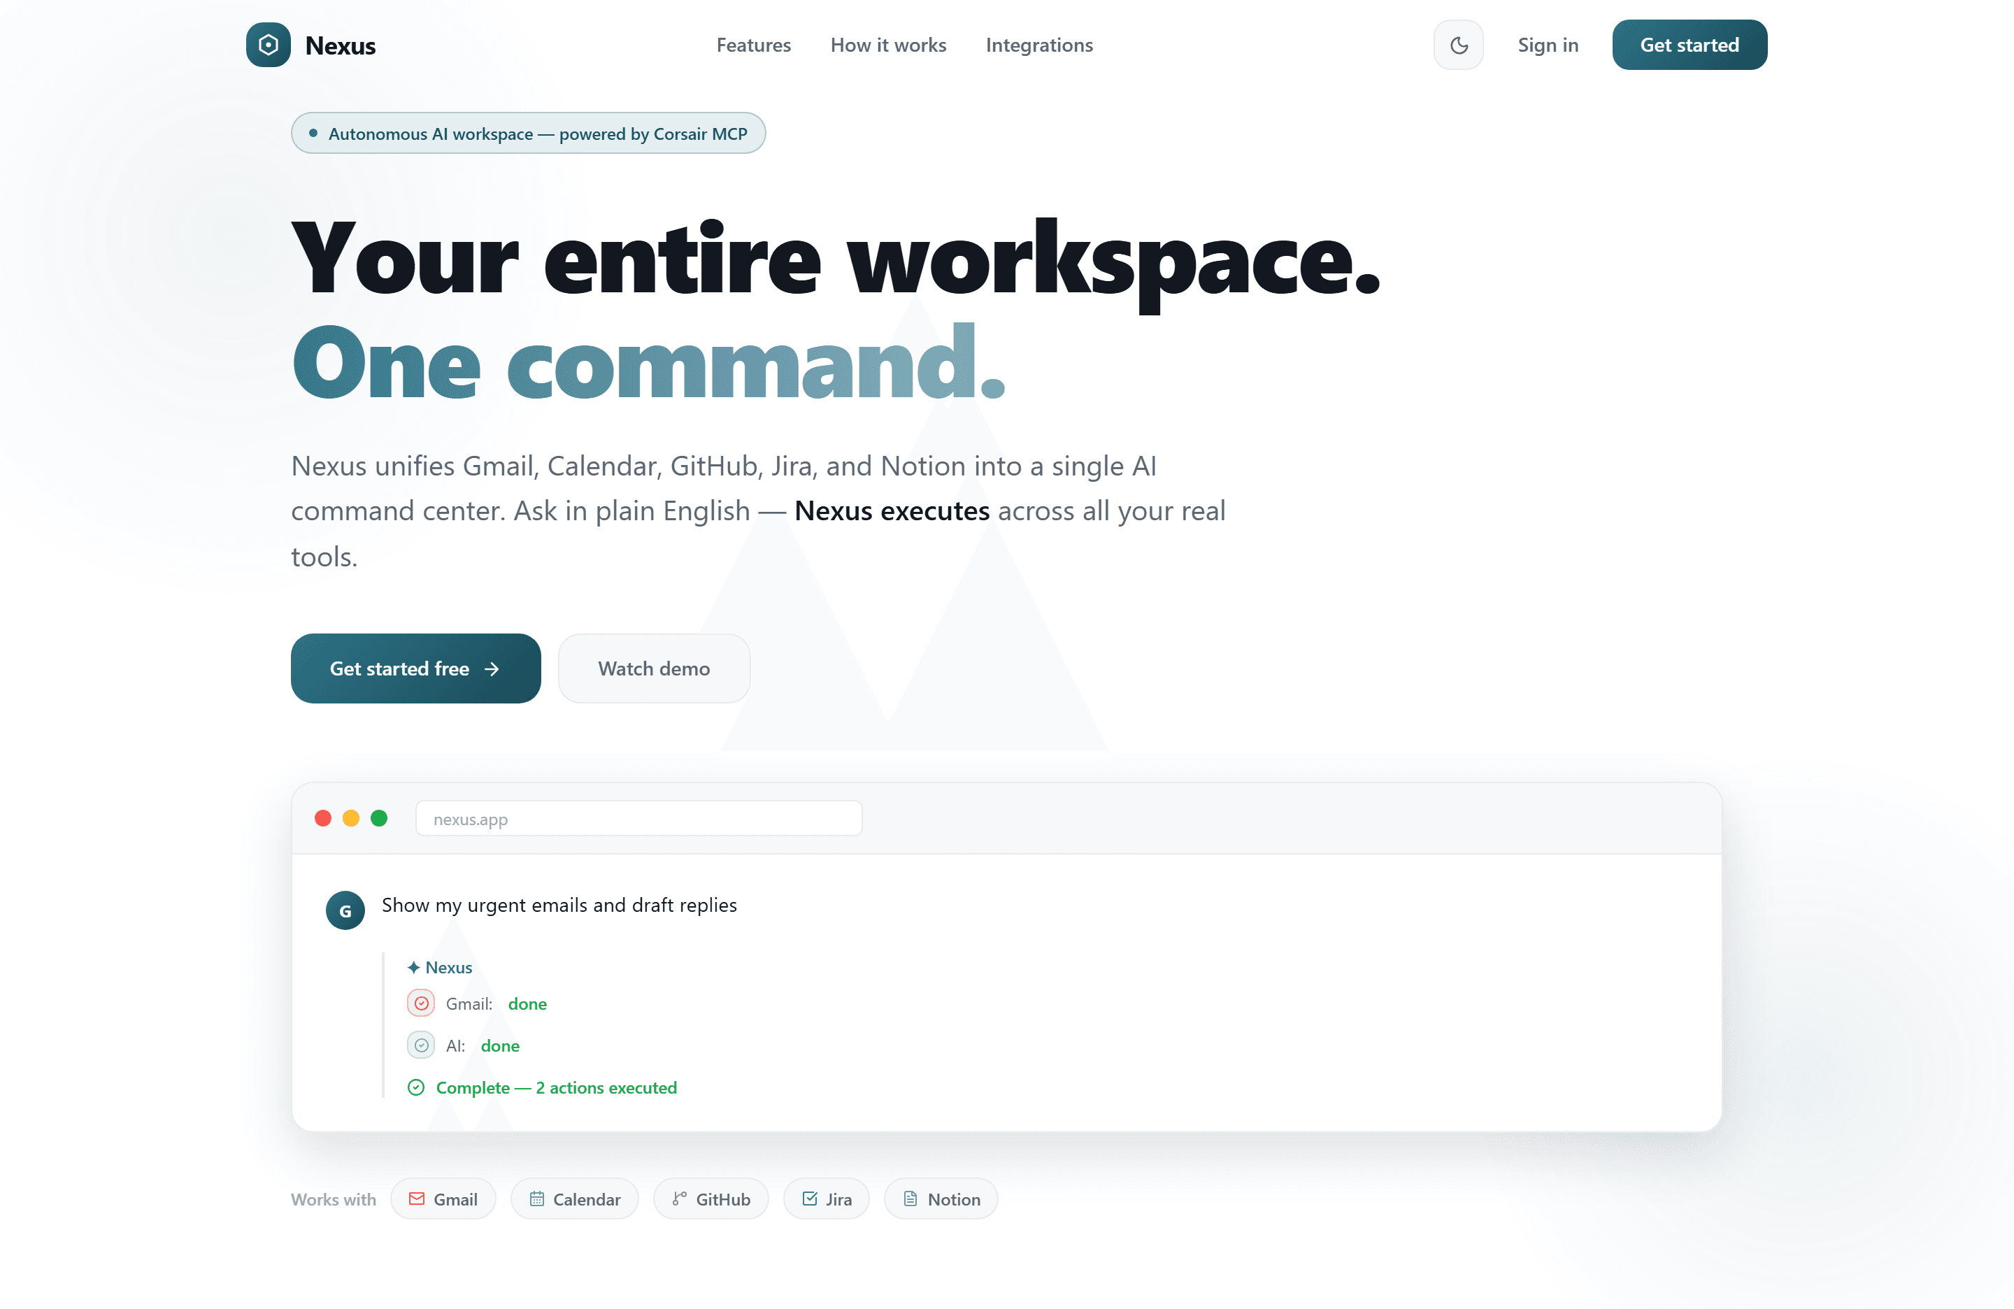Click the Nexus brand name text
This screenshot has height=1309, width=2014.
340,45
